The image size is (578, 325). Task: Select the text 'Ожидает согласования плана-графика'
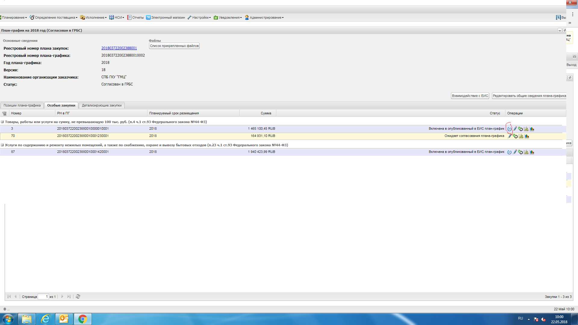pos(474,136)
